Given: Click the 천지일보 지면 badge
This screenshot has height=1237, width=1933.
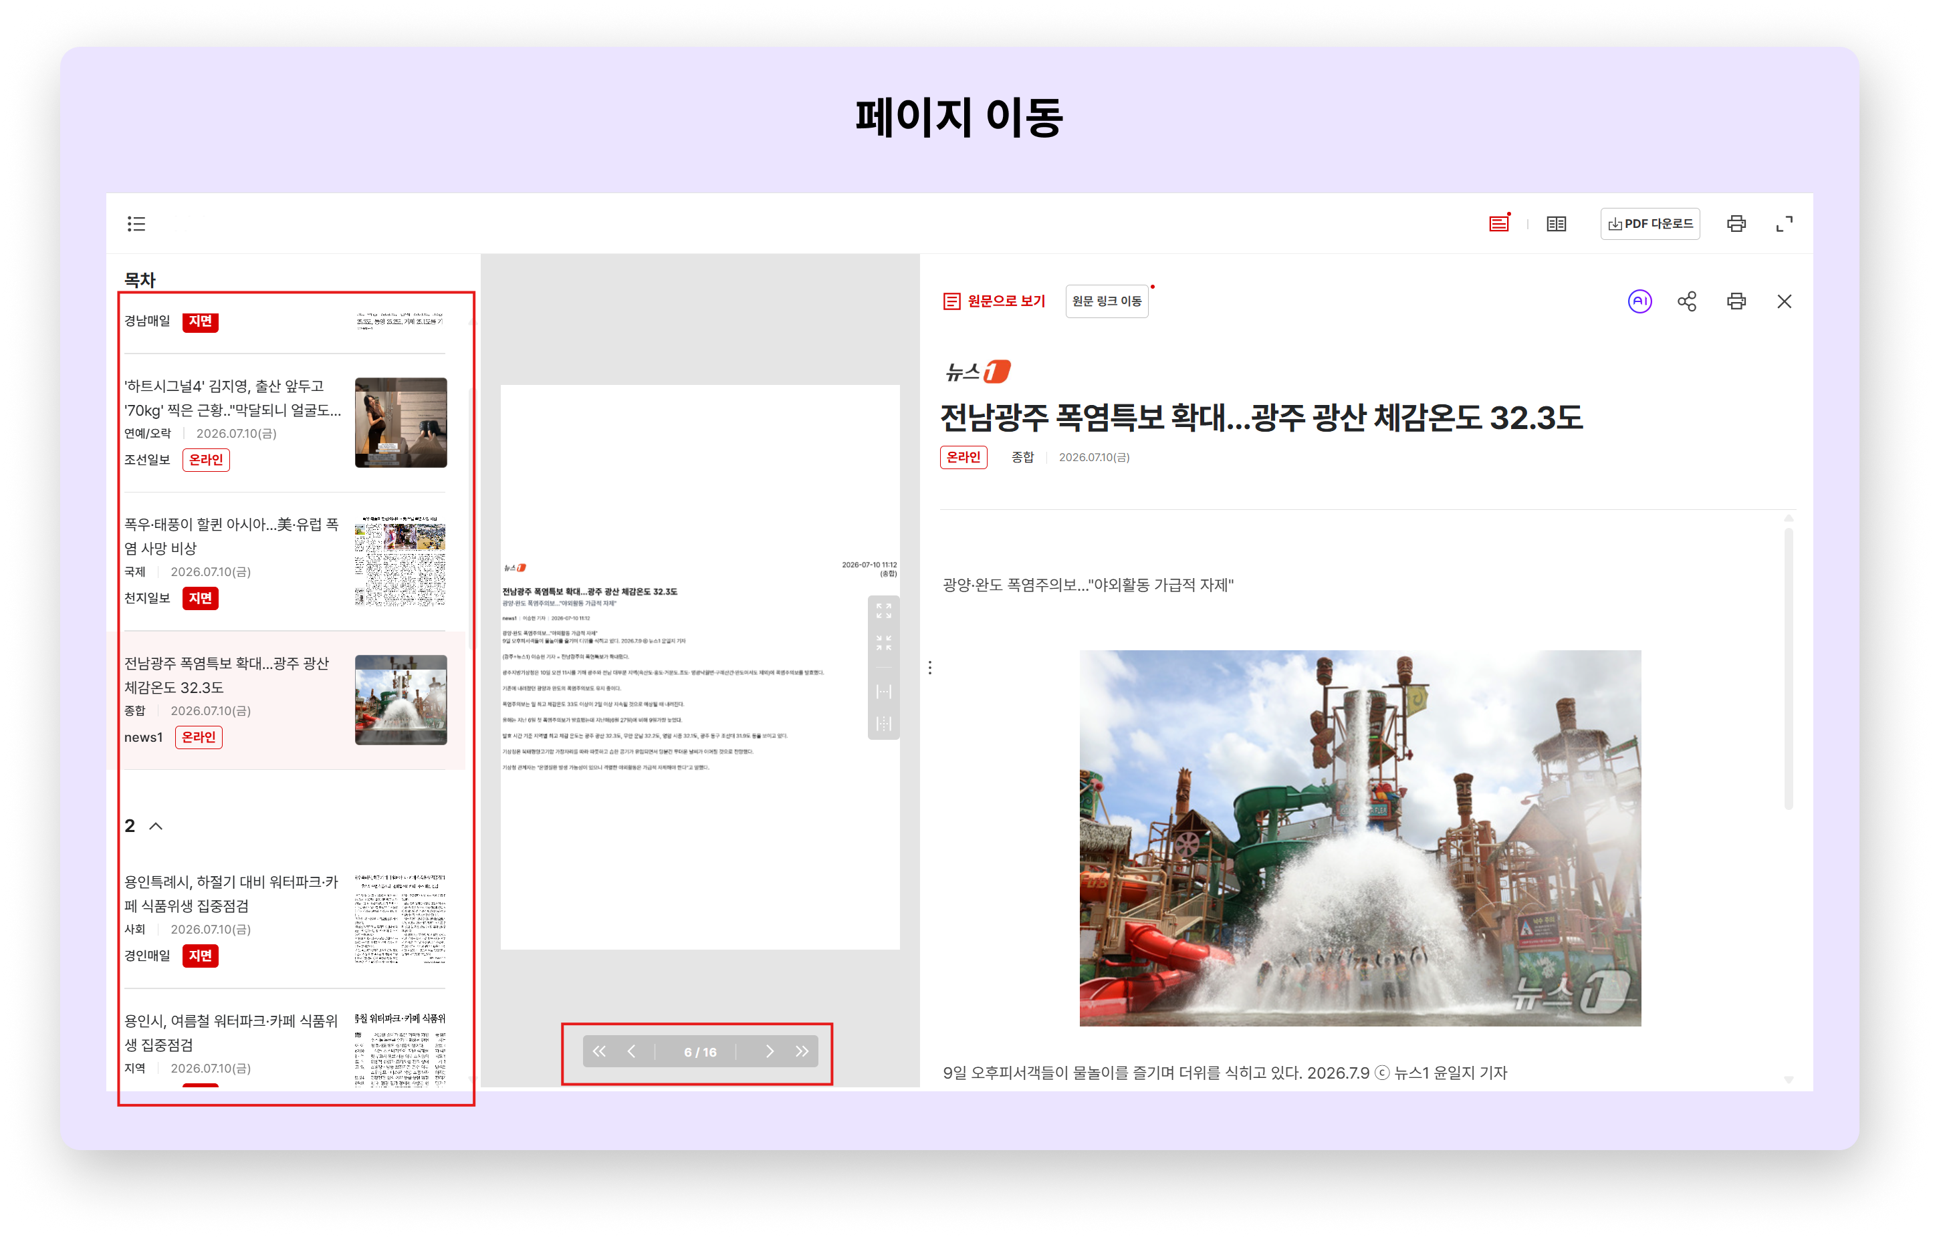Looking at the screenshot, I should (200, 597).
